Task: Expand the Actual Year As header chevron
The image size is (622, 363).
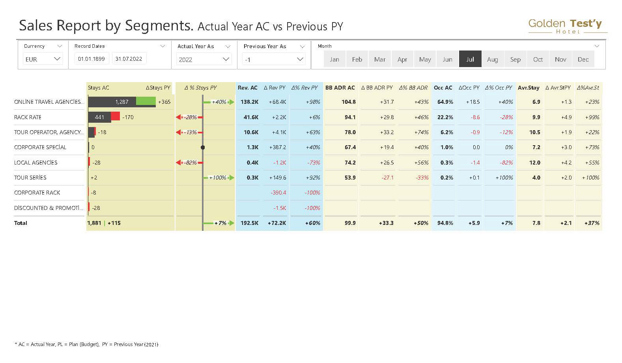Action: coord(228,46)
